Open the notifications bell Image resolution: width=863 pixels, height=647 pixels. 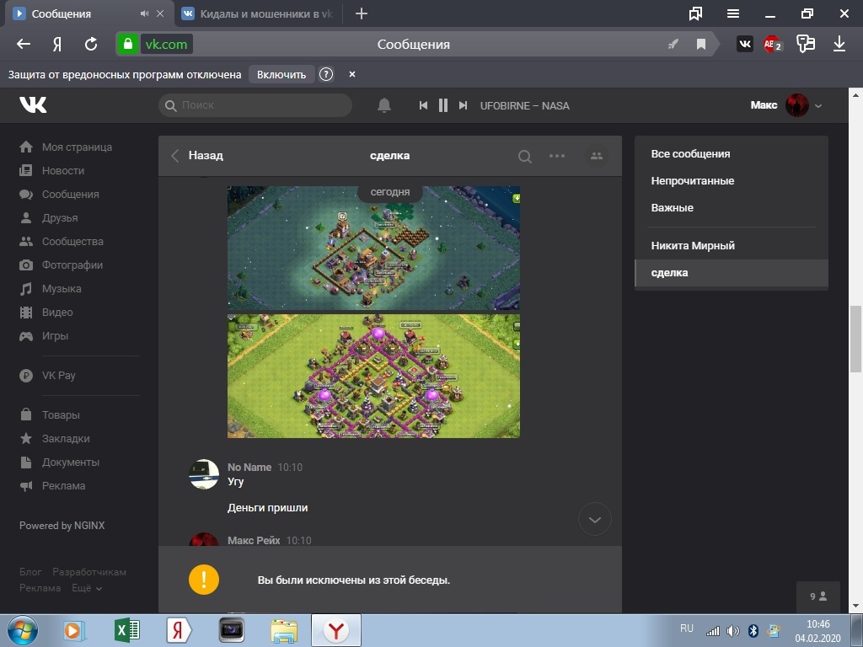click(384, 105)
